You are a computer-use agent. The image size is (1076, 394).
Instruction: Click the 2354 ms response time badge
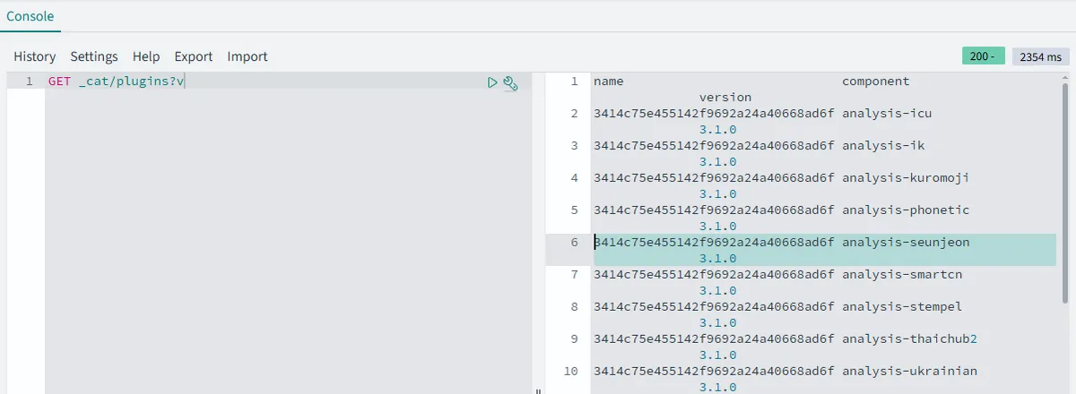click(1040, 56)
